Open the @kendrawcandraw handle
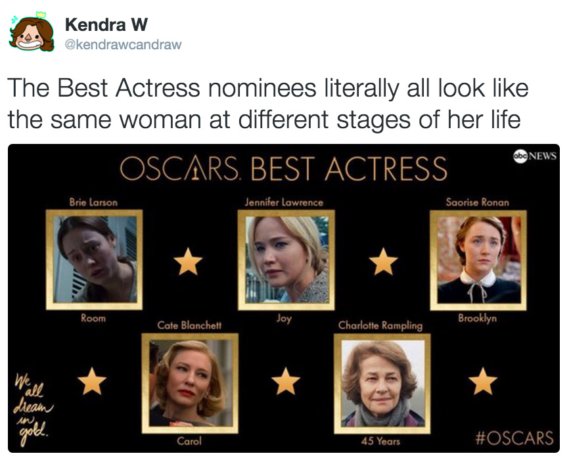 tap(123, 44)
